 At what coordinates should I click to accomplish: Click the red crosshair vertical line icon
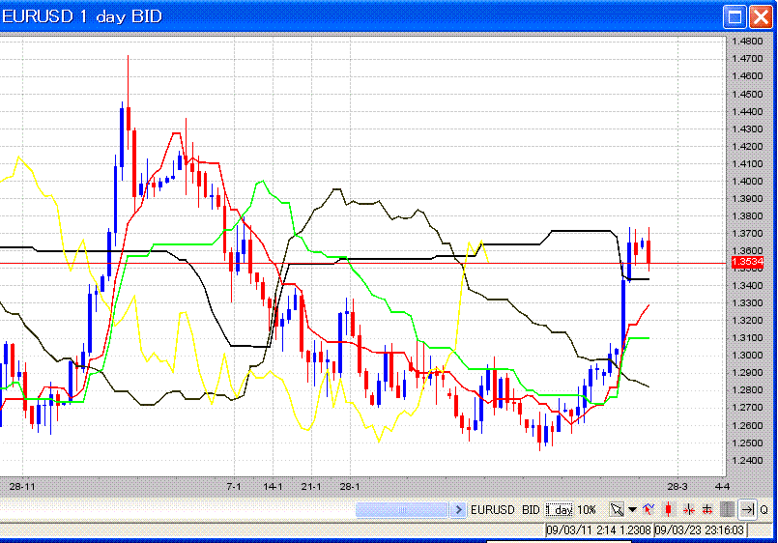tap(689, 509)
